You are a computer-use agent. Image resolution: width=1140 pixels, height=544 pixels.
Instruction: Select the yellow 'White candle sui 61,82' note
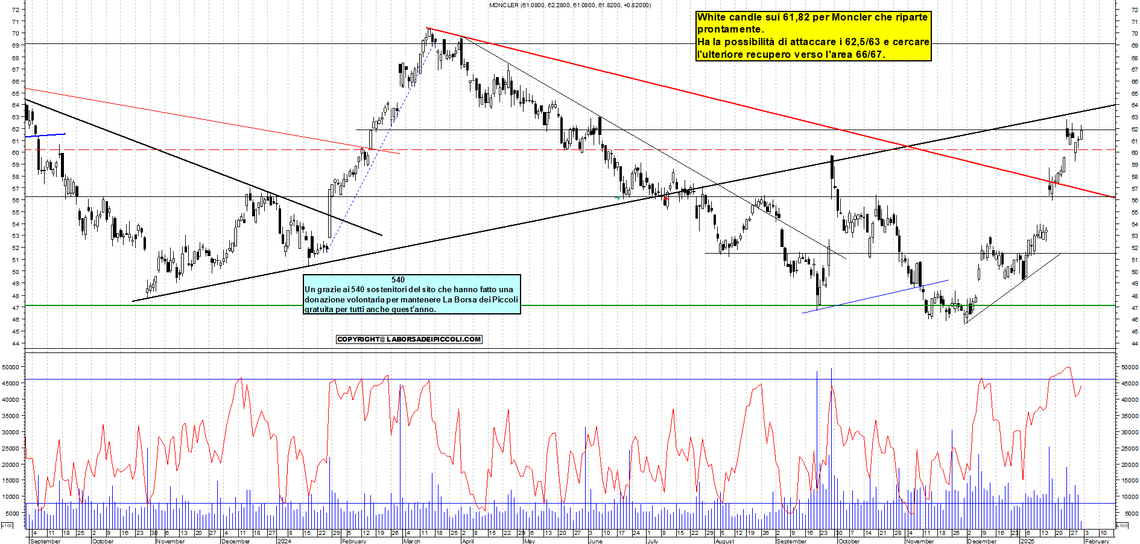click(813, 36)
